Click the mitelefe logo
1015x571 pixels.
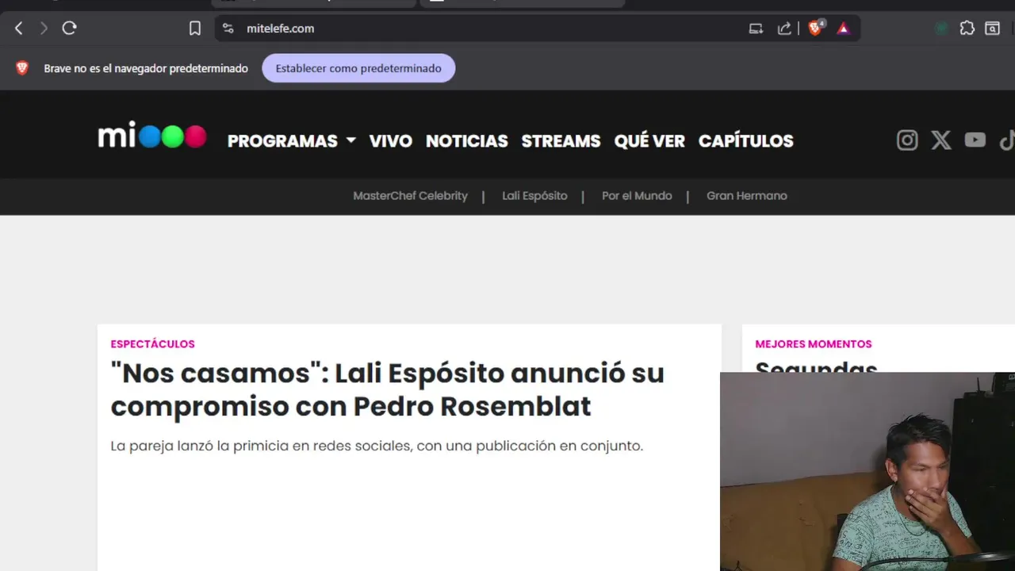152,136
